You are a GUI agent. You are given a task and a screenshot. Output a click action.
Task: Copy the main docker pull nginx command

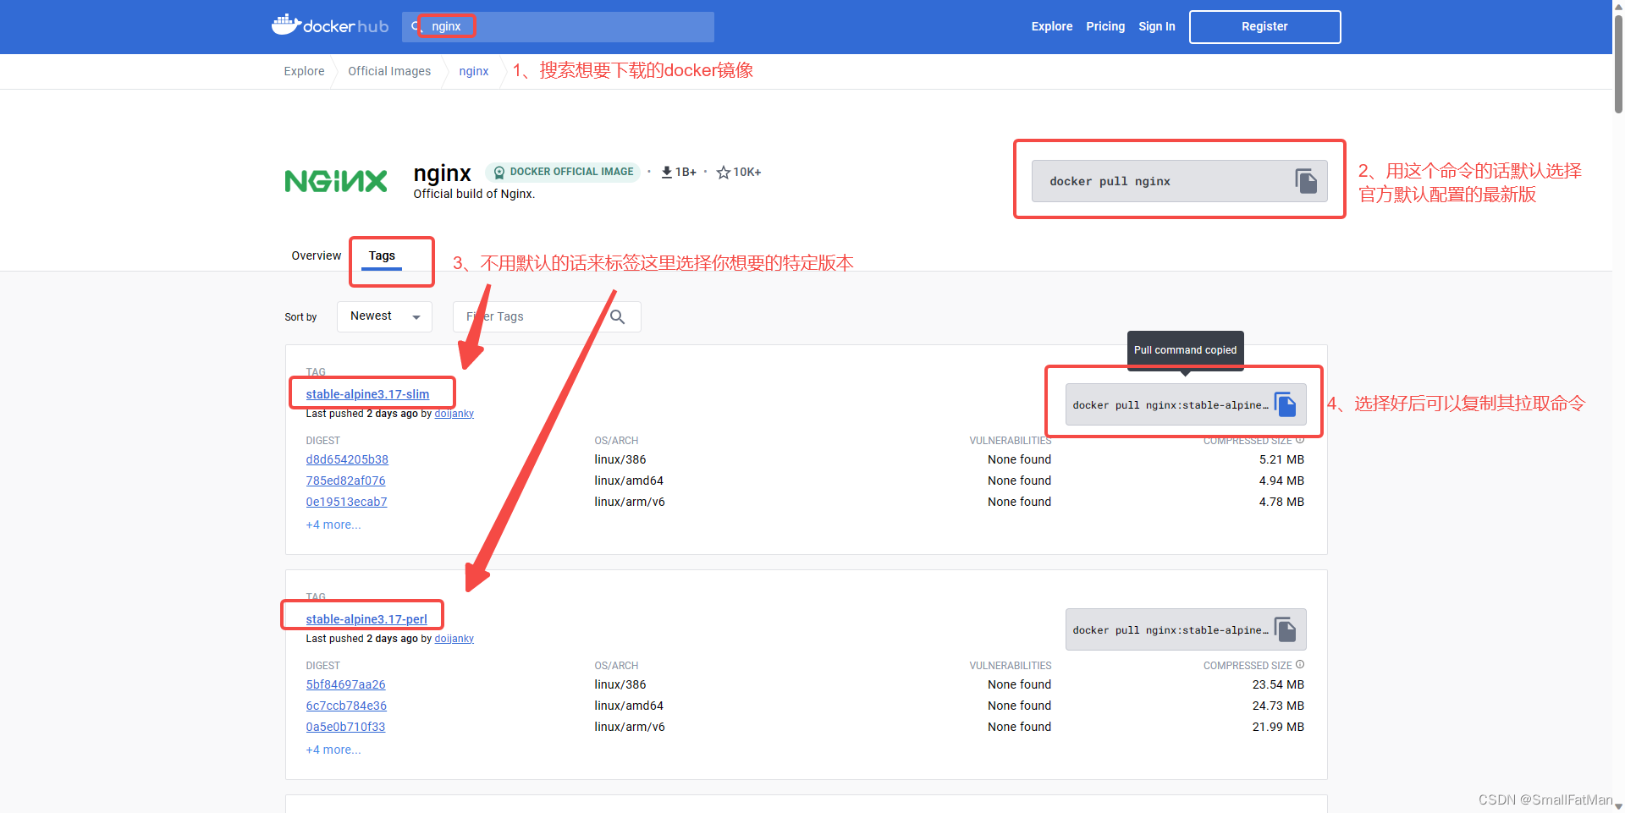coord(1306,181)
